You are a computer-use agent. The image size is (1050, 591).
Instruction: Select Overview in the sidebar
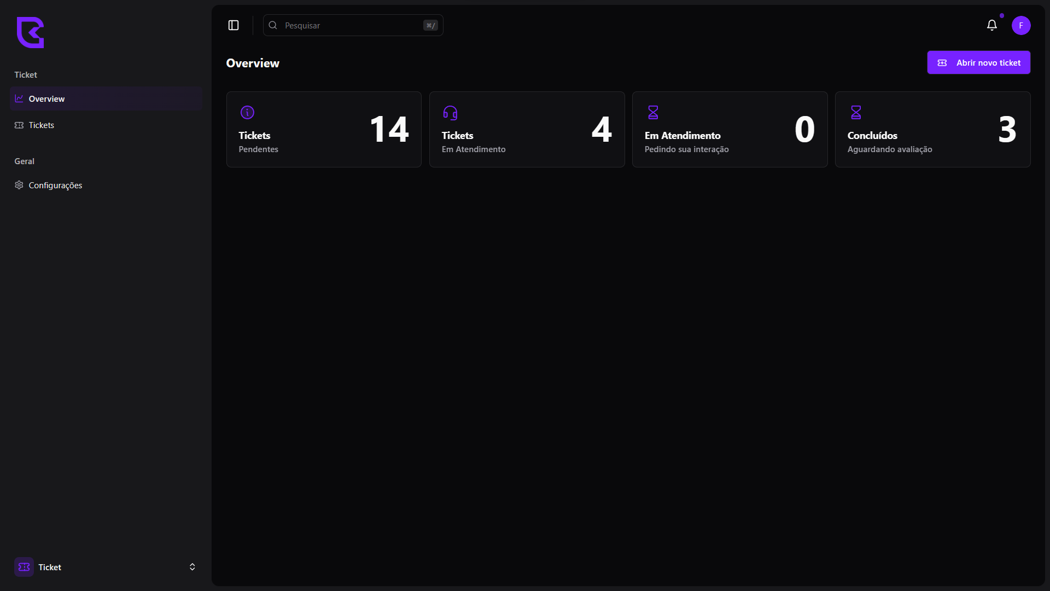[x=46, y=99]
